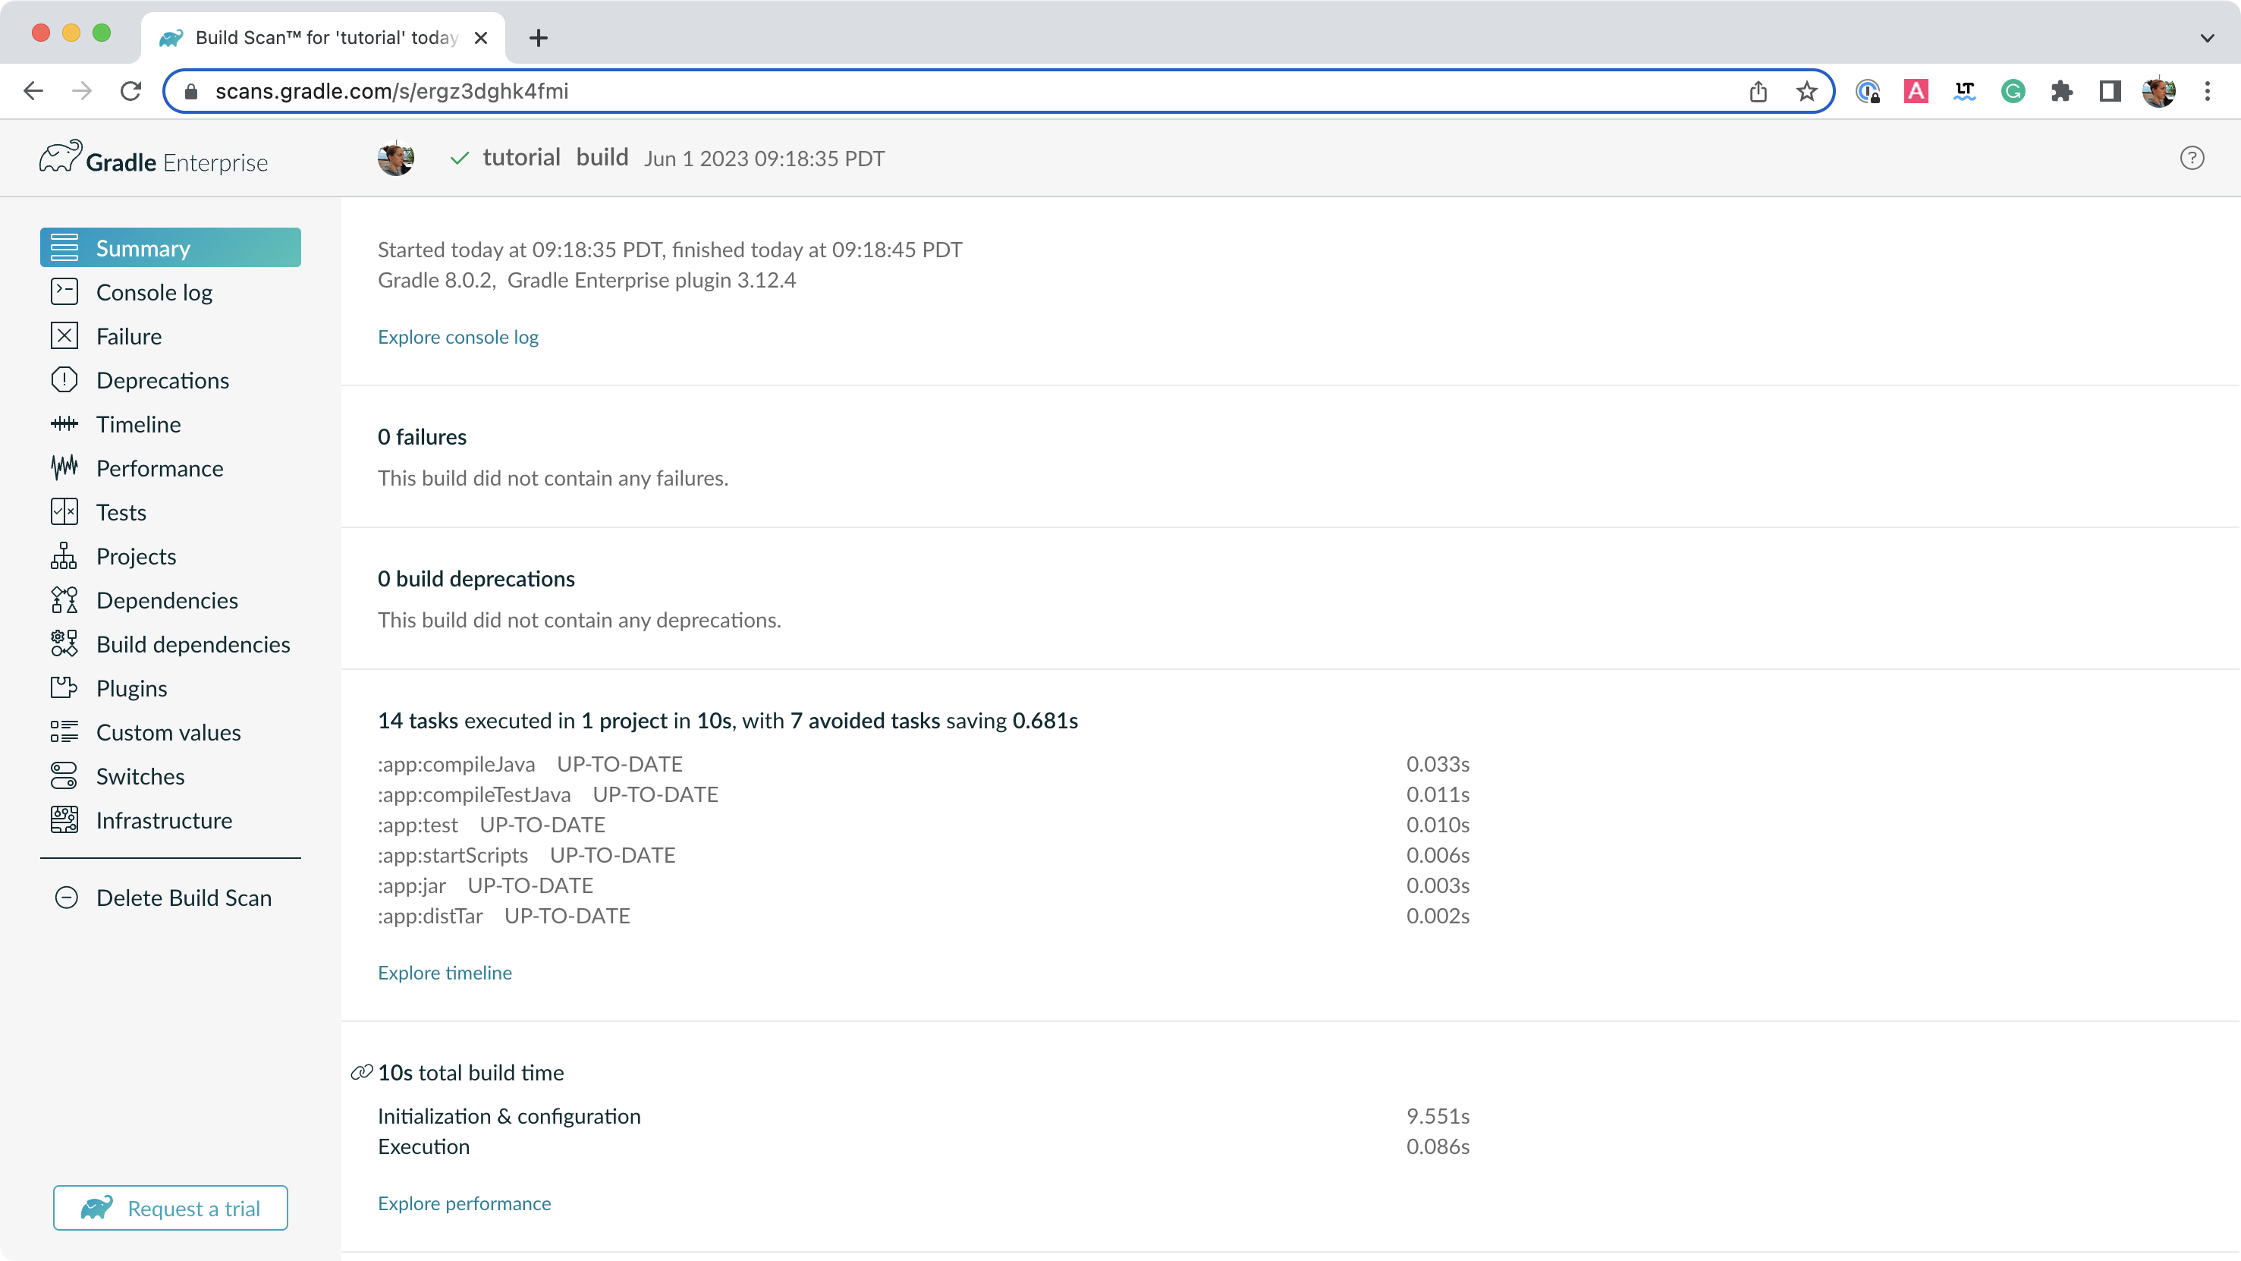Click the user avatar beside tutorial build
Viewport: 2241px width, 1261px height.
coord(396,158)
